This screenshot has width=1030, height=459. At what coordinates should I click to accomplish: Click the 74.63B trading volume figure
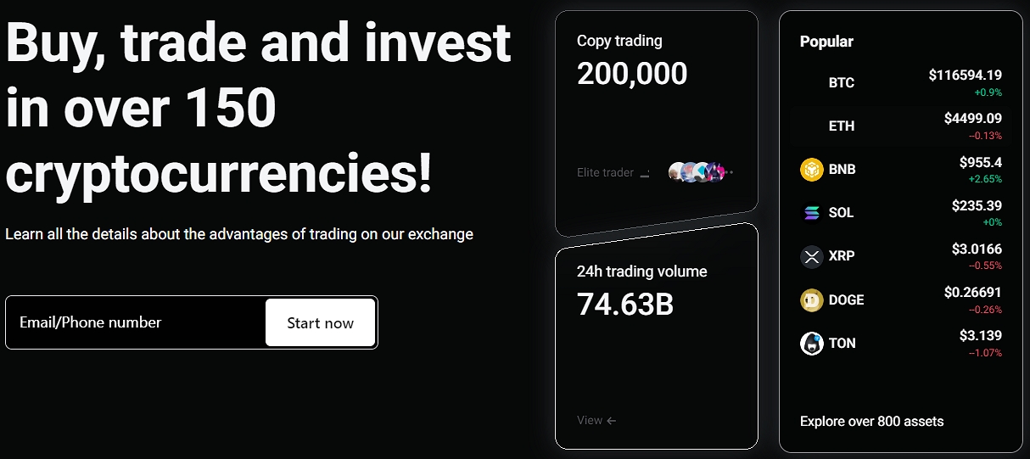coord(625,304)
